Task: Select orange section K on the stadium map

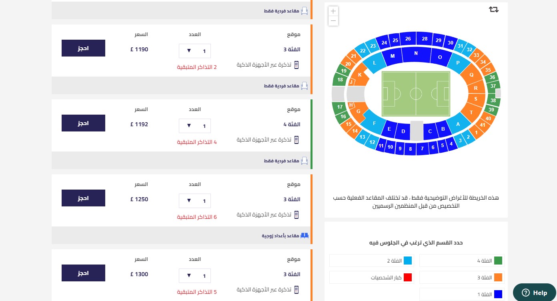Action: pyautogui.click(x=360, y=75)
